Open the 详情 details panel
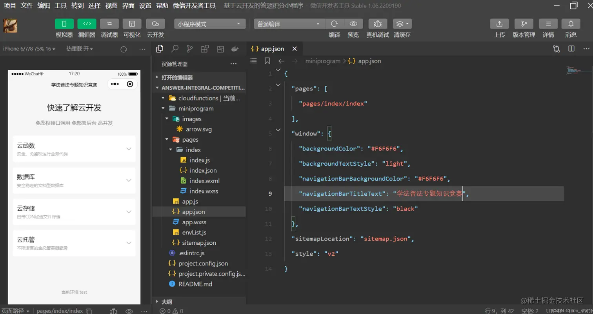 pos(548,23)
